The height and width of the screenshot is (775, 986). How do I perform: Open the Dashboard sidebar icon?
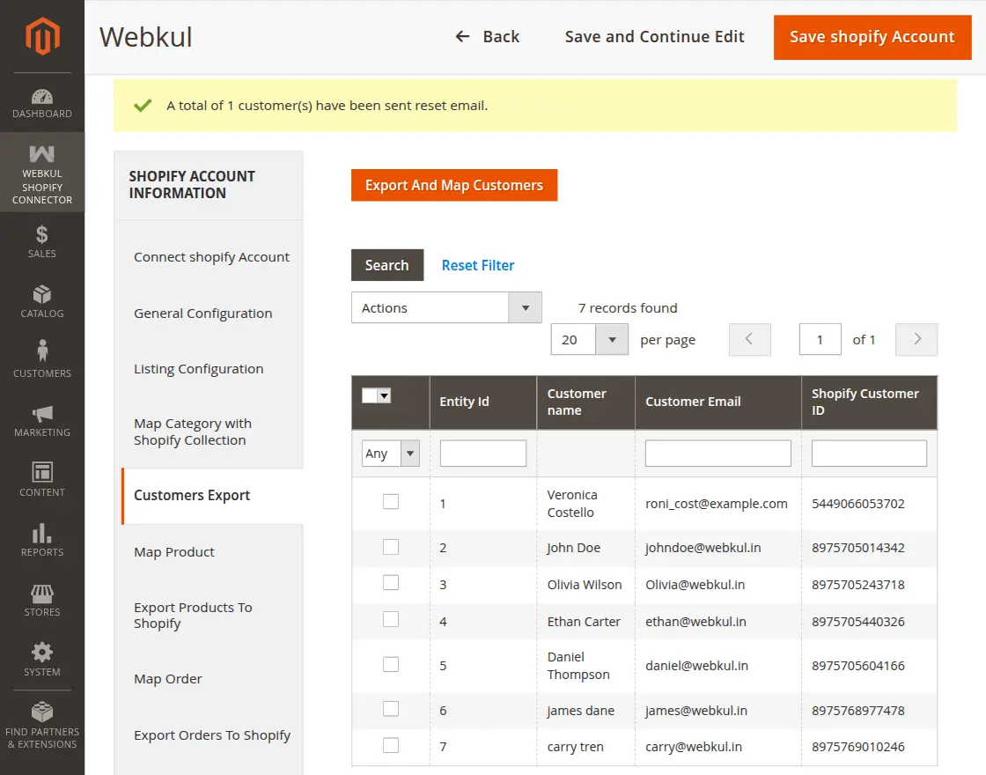coord(42,104)
